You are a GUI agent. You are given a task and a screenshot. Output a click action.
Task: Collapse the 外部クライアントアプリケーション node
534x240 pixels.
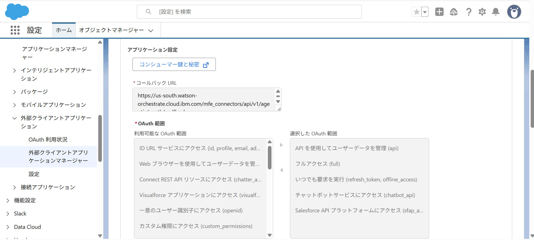click(15, 118)
